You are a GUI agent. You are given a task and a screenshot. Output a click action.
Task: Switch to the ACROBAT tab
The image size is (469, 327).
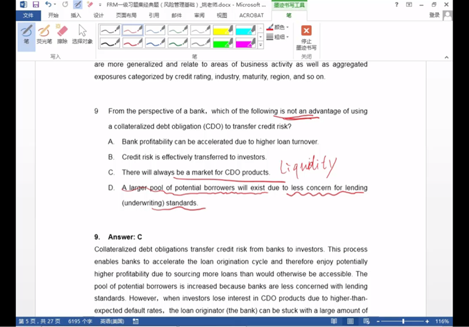coord(252,15)
